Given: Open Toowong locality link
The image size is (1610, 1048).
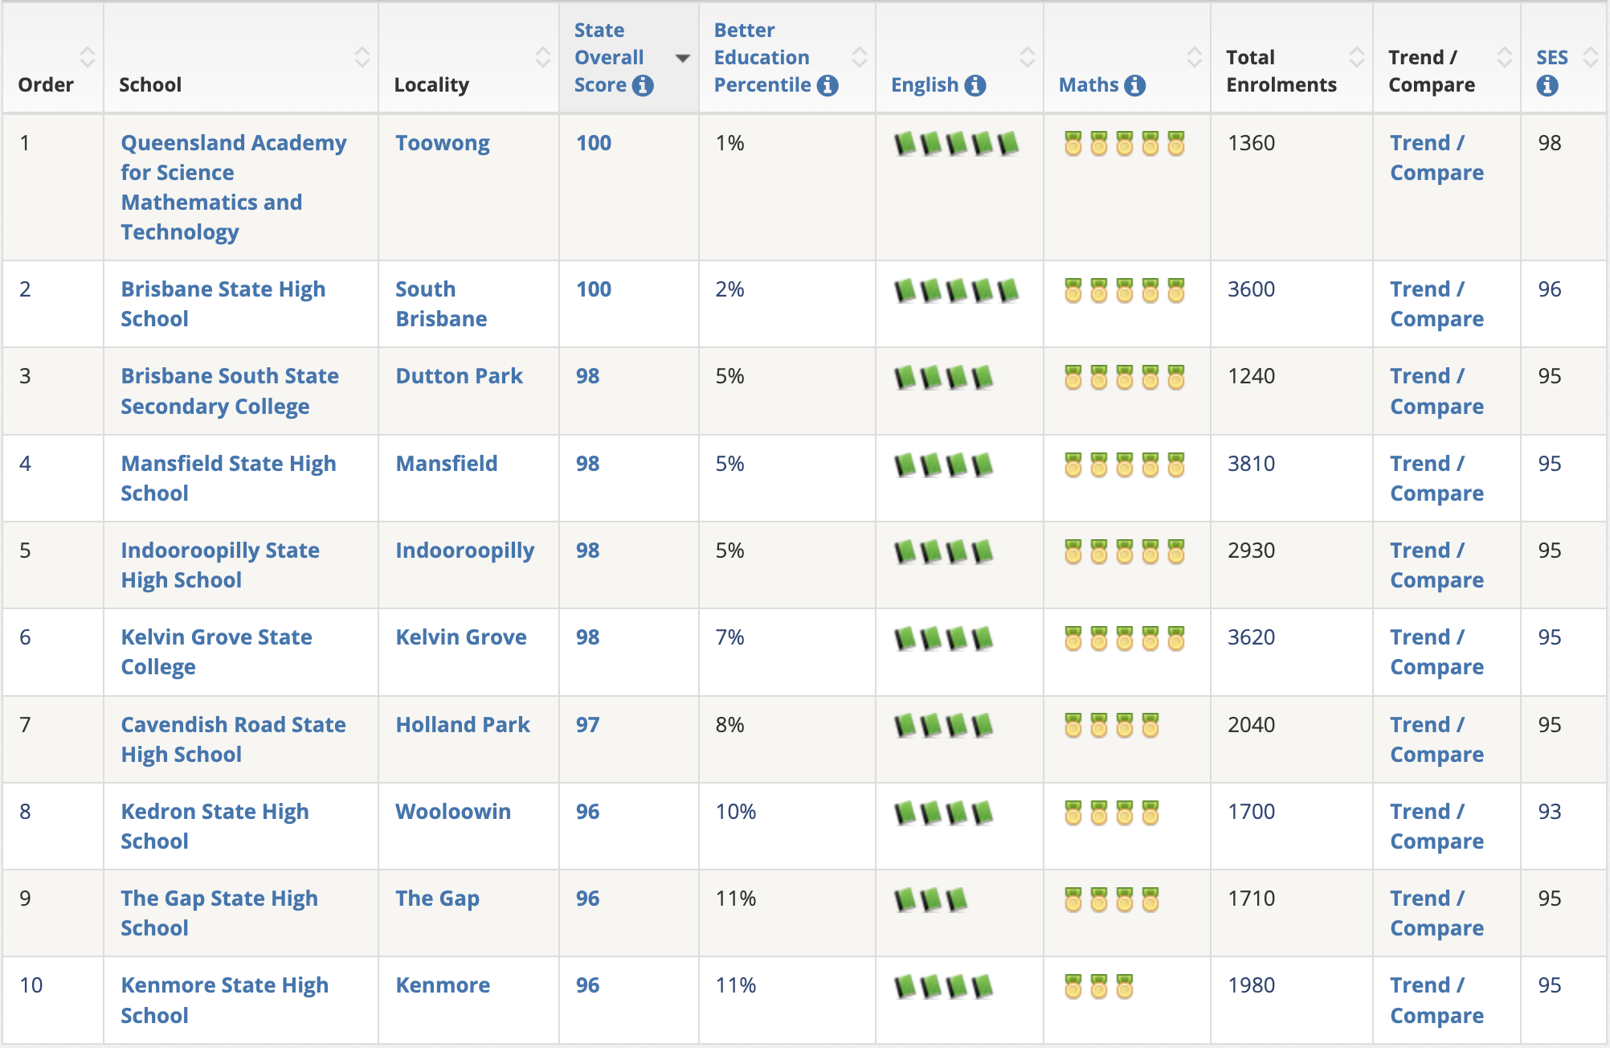Looking at the screenshot, I should tap(442, 143).
